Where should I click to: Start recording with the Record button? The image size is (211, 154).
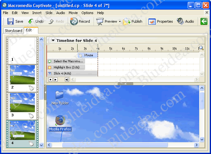coord(80,21)
